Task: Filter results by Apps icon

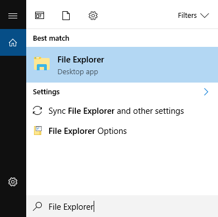Action: click(40, 16)
